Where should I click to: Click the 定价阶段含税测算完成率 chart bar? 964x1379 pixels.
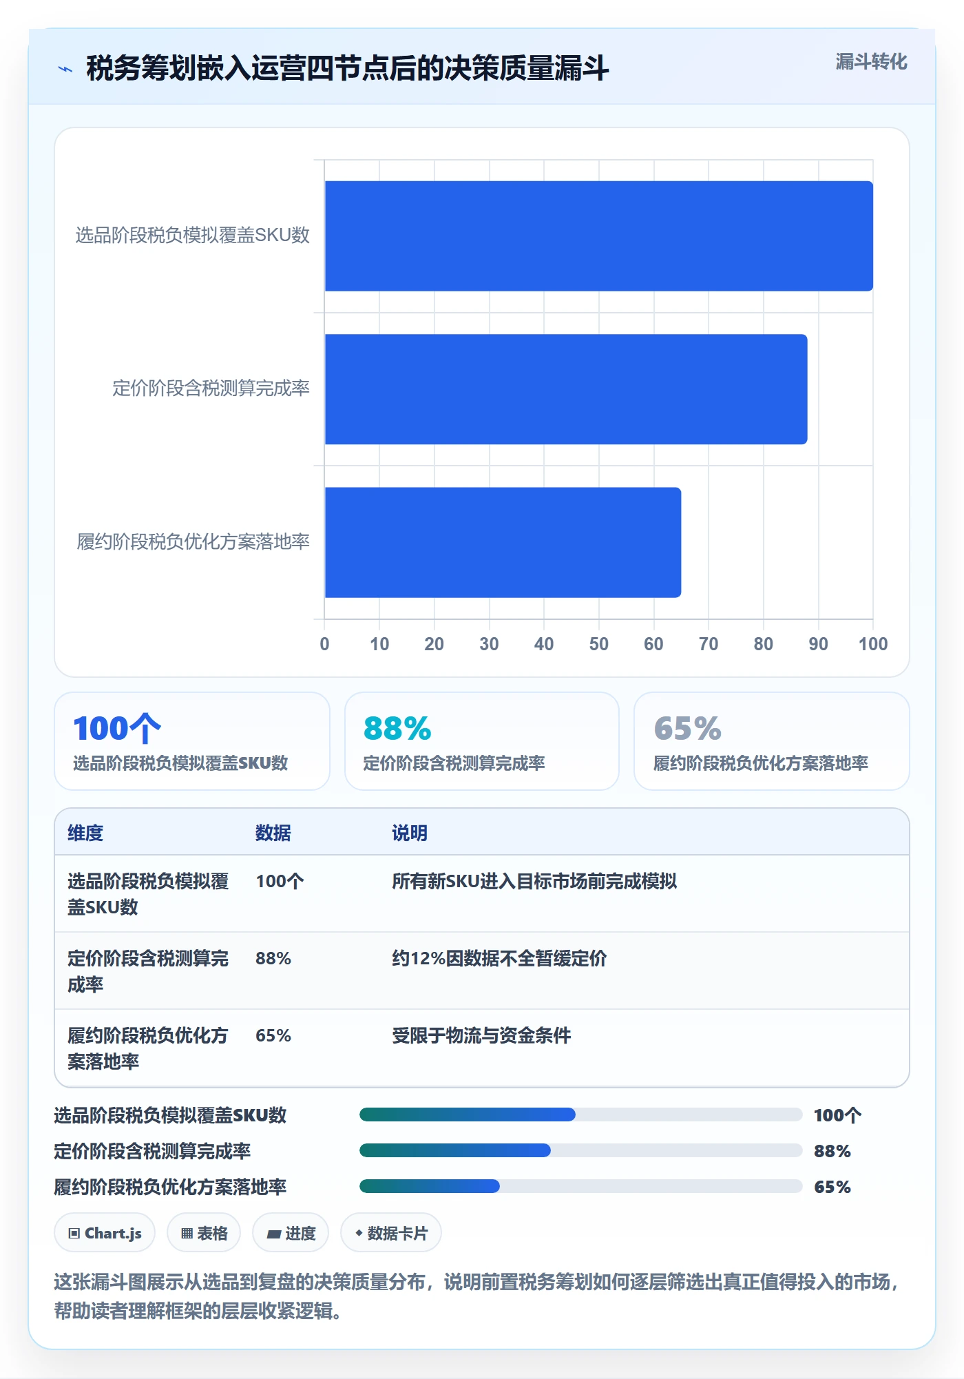566,389
